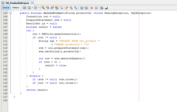Image resolution: width=177 pixels, height=112 pixels.
Task: Click line number 103 in the gutter
Action: click(x=5, y=13)
